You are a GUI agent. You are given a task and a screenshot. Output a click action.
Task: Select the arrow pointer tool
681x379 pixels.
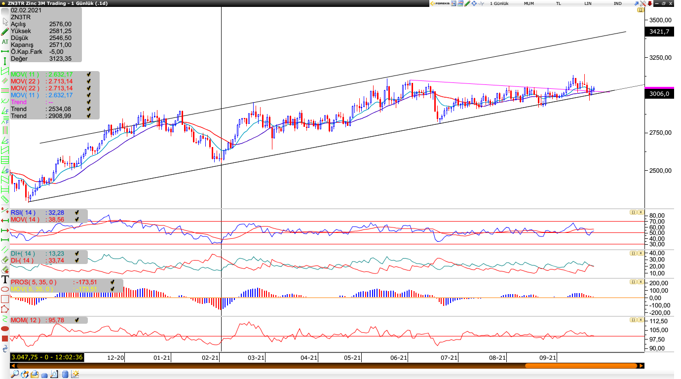point(5,21)
